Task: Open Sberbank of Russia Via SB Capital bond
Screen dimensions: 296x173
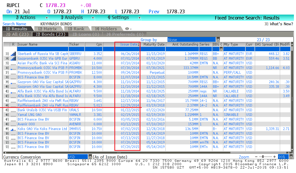Action: (43, 54)
